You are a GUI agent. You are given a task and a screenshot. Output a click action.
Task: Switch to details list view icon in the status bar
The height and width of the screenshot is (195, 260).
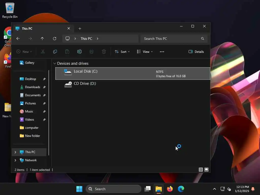point(201,170)
